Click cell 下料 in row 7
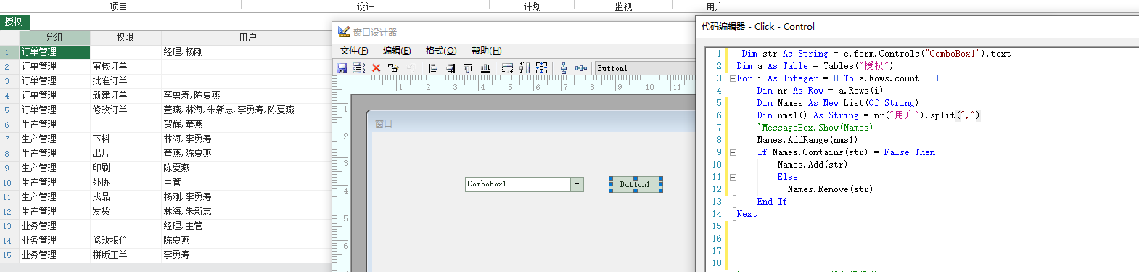This screenshot has height=272, width=1139. [x=126, y=139]
